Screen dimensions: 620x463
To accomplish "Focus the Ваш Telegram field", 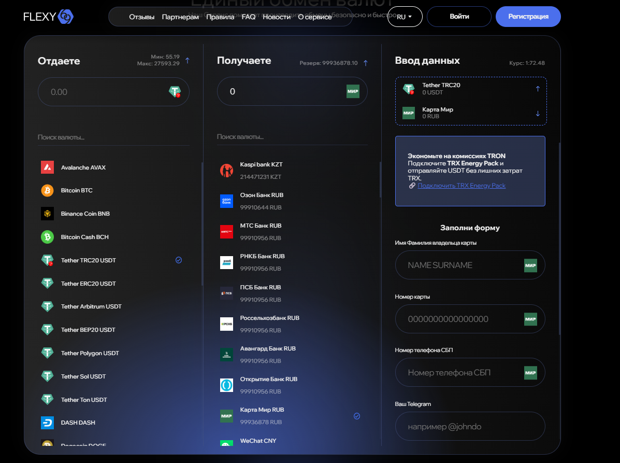I will (470, 426).
